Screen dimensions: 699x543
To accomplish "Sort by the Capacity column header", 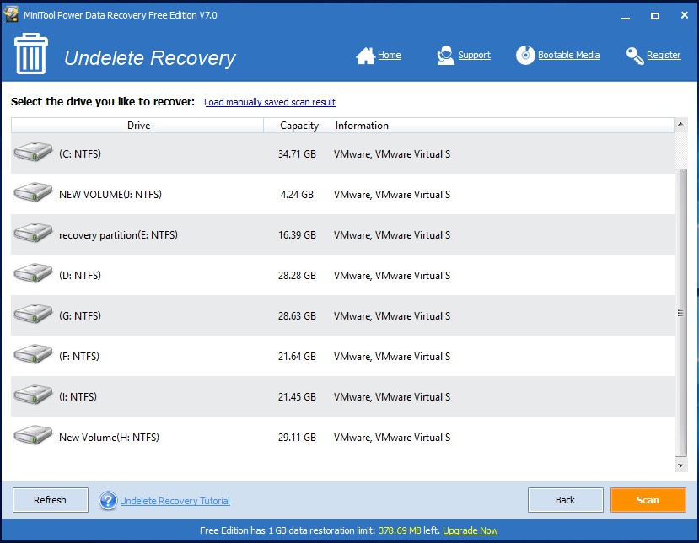I will (x=298, y=126).
